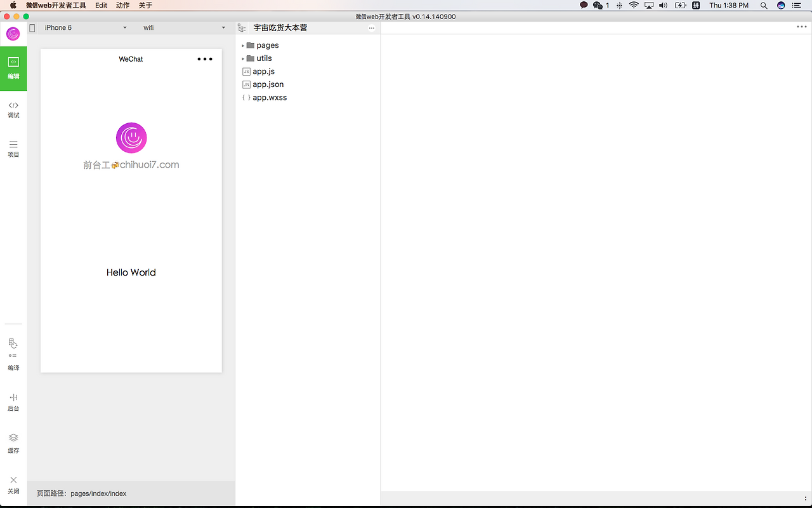Viewport: 812px width, 508px height.
Task: Open the 微信web开发者工具 app menu
Action: 56,5
